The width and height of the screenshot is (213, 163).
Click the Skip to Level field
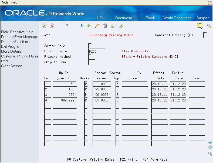(92, 62)
